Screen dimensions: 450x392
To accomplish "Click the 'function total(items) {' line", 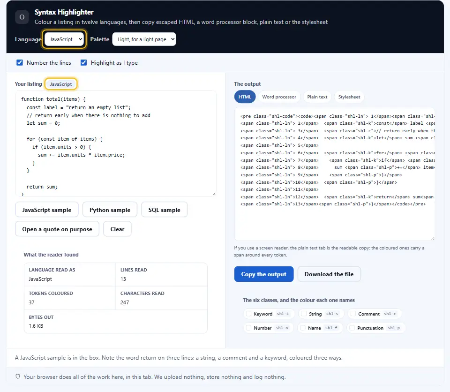I will tap(53, 99).
